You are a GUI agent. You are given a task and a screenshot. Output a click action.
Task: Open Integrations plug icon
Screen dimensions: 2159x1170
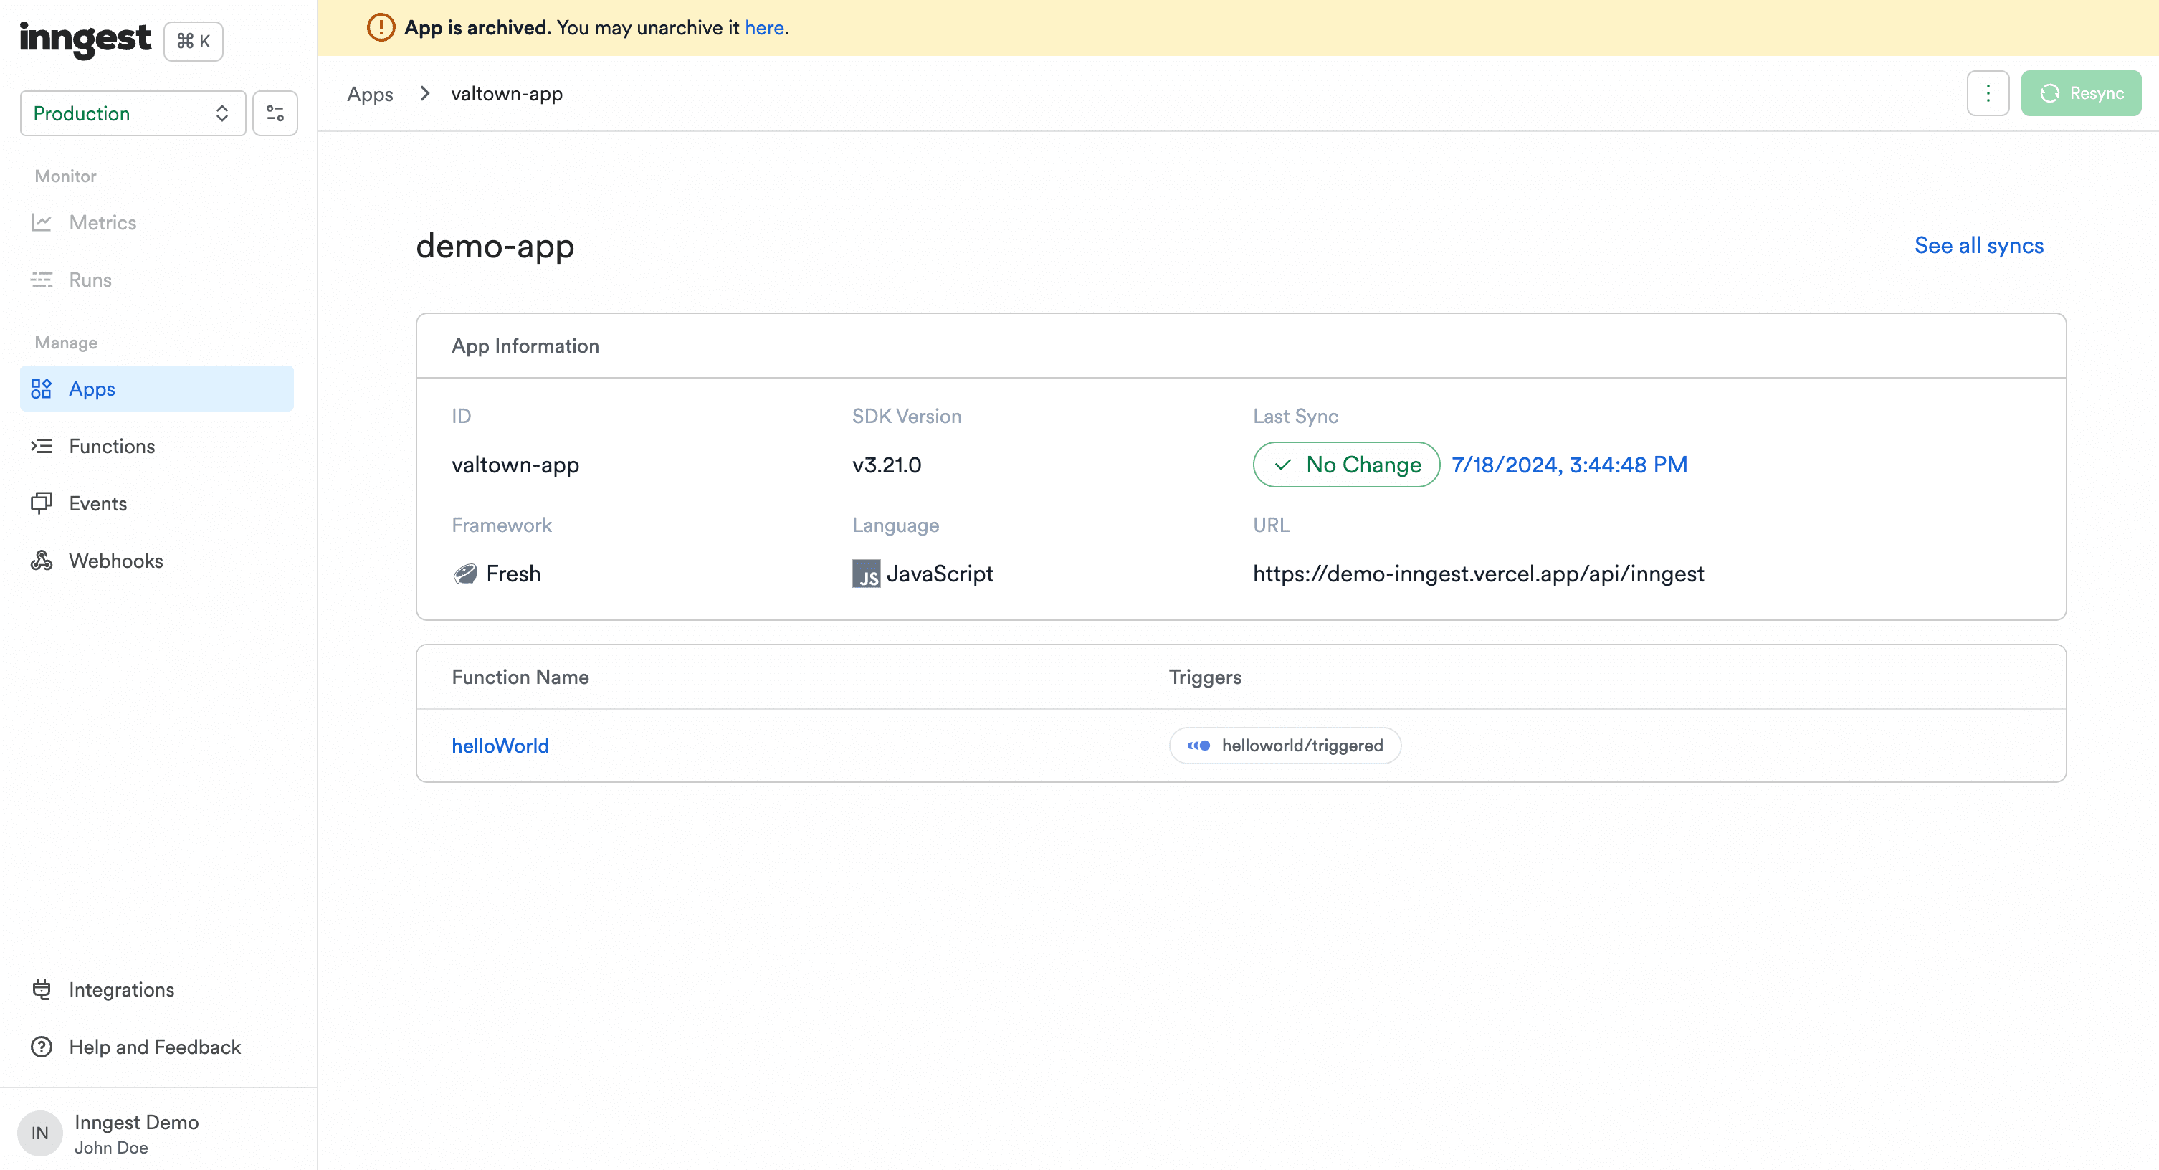41,989
